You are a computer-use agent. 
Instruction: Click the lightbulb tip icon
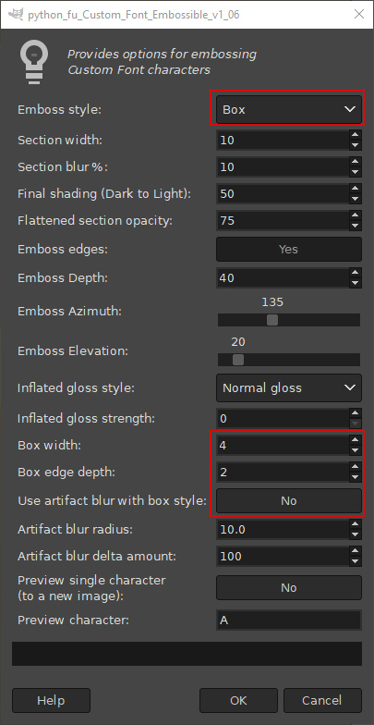coord(33,62)
